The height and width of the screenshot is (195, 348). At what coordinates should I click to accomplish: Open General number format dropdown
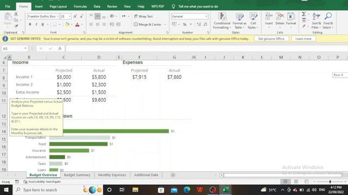tap(206, 16)
